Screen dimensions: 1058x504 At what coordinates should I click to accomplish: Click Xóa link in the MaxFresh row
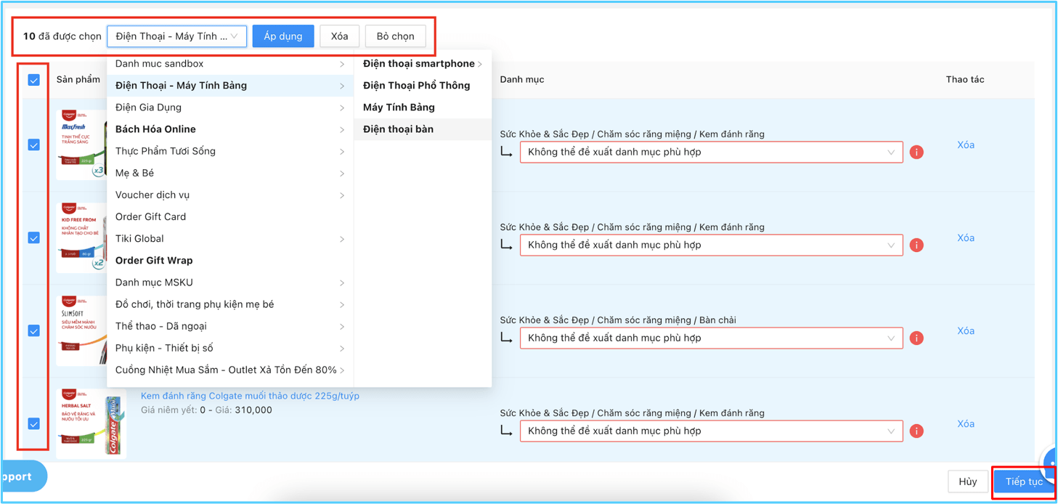coord(965,145)
